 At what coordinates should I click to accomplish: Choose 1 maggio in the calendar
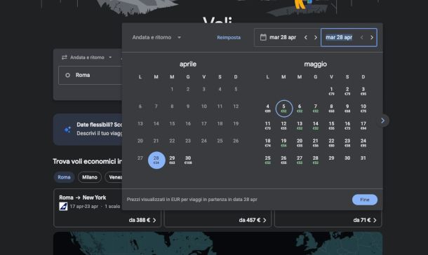331,91
